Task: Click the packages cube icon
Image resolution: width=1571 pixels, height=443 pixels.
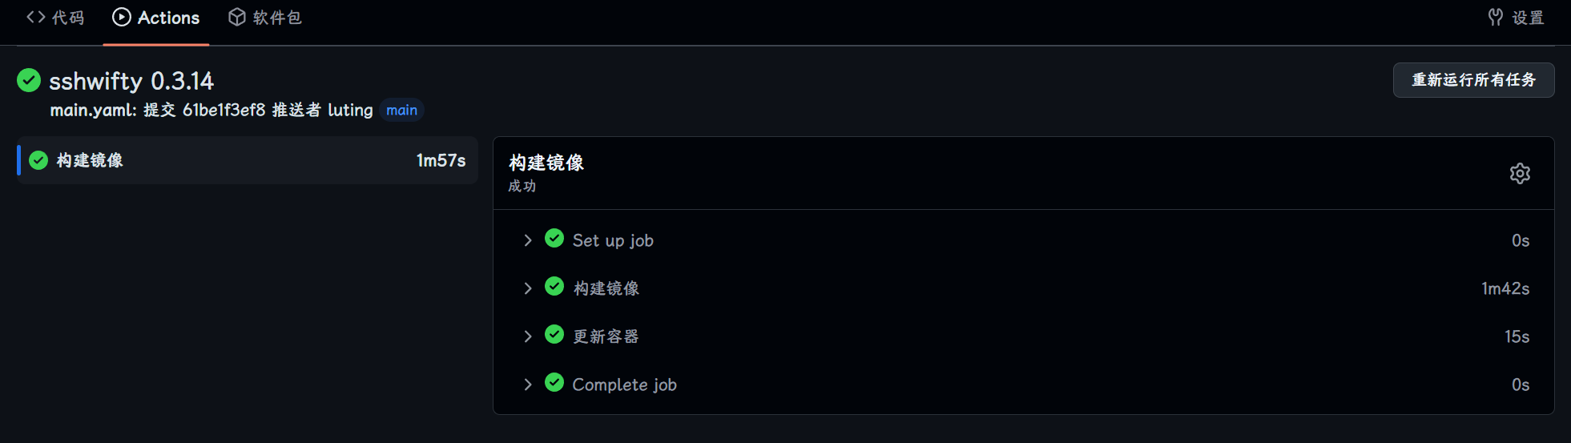Action: (237, 17)
